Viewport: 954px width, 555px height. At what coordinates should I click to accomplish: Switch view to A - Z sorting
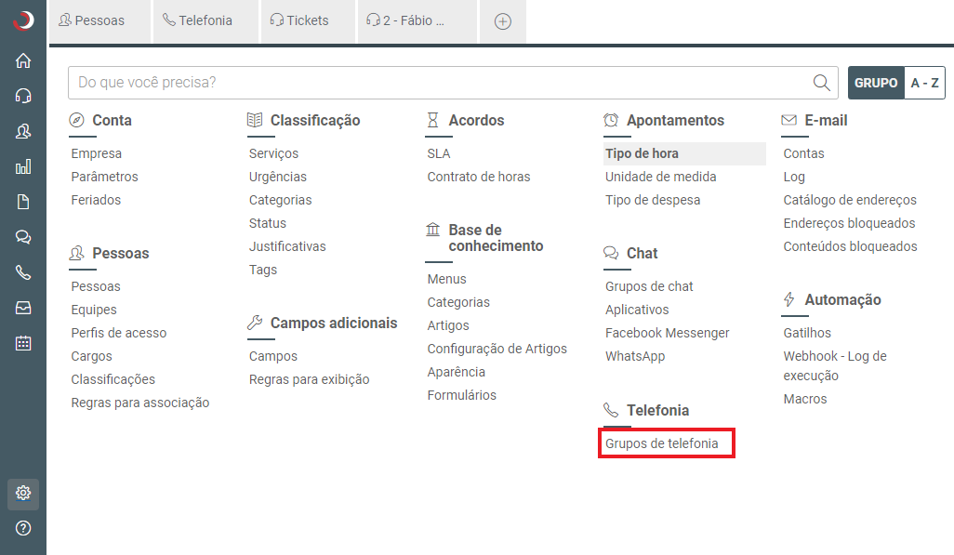pyautogui.click(x=924, y=83)
